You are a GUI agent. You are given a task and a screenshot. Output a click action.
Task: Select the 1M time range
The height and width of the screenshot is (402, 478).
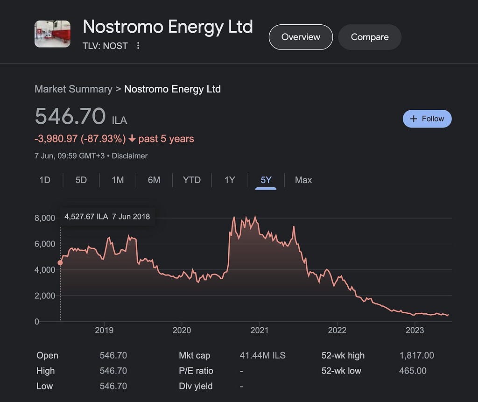tap(118, 180)
